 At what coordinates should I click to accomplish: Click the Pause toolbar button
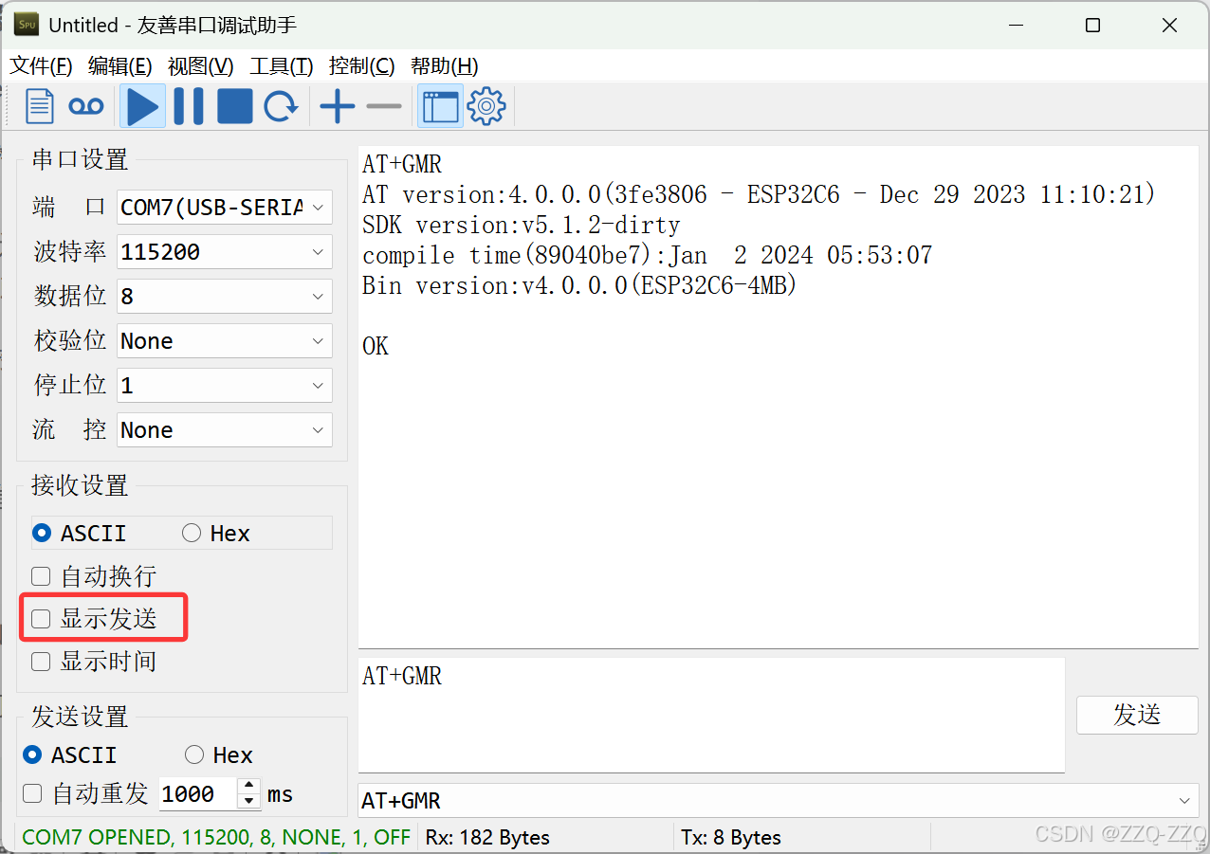(188, 106)
